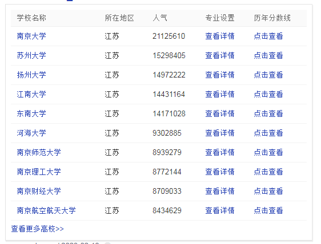Click 查看详情 for 南京财经大学
Image resolution: width=321 pixels, height=244 pixels.
pyautogui.click(x=220, y=192)
